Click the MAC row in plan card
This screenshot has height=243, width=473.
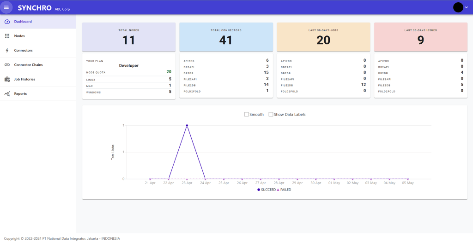tap(129, 86)
